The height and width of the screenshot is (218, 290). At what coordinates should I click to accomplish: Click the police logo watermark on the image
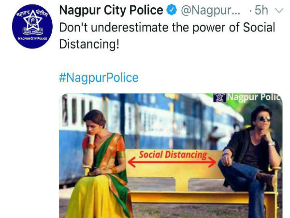(x=219, y=98)
